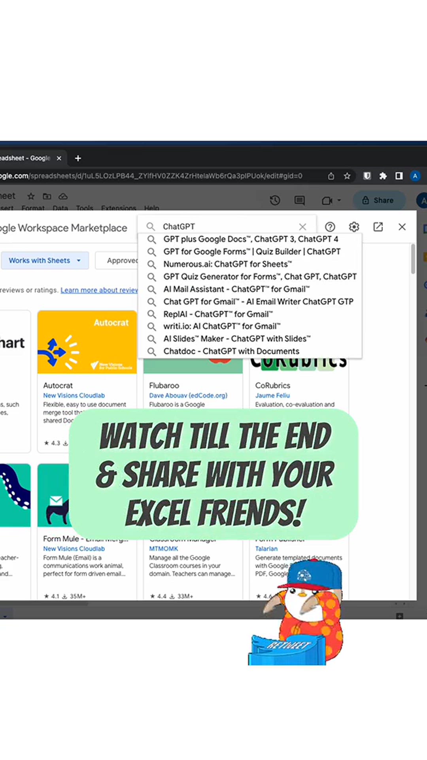The height and width of the screenshot is (760, 427).
Task: Bookmark page with star icon in address bar
Action: pyautogui.click(x=347, y=176)
